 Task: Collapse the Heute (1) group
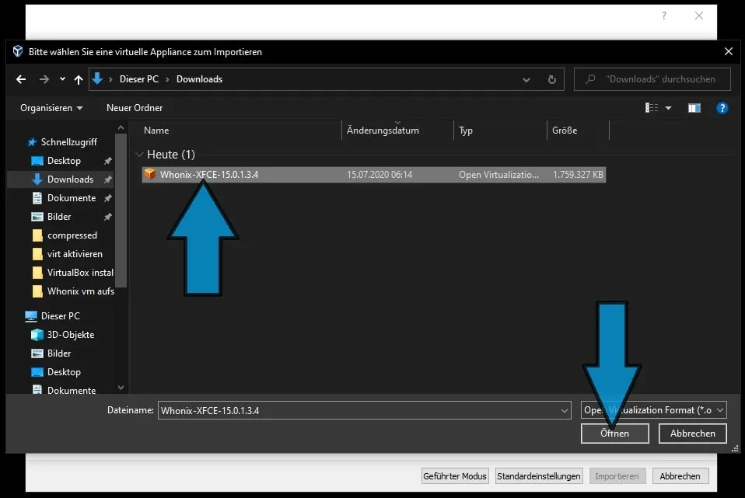(x=139, y=155)
